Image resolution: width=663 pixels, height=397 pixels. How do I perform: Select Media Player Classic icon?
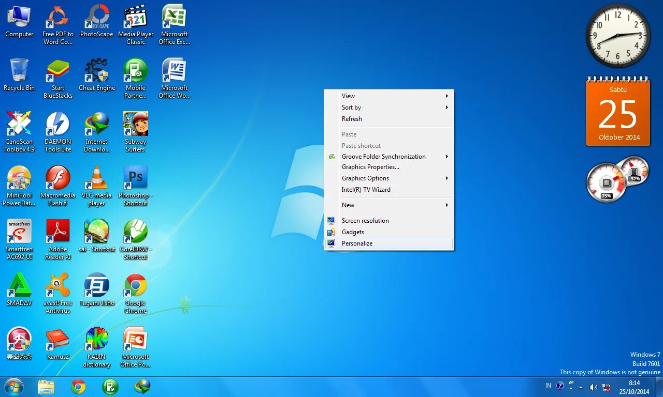136,25
